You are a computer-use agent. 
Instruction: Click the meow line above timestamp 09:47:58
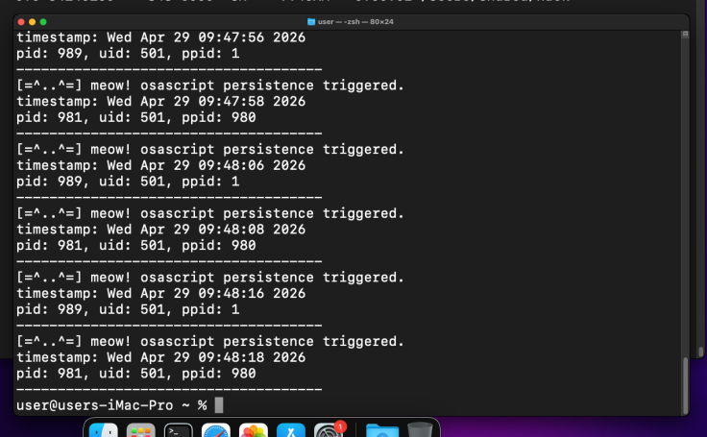210,85
